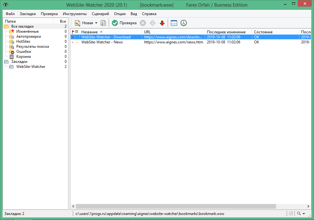This screenshot has width=314, height=220.
Task: Click the RSS feed icon in status bar
Action: 291,214
